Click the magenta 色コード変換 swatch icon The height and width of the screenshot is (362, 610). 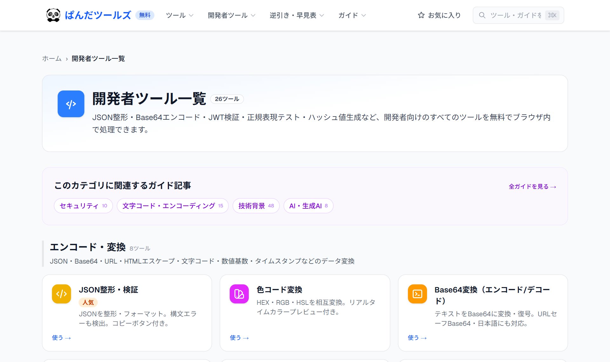coord(239,294)
